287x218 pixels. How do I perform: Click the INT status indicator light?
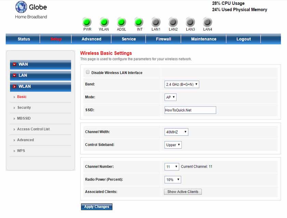point(139,20)
